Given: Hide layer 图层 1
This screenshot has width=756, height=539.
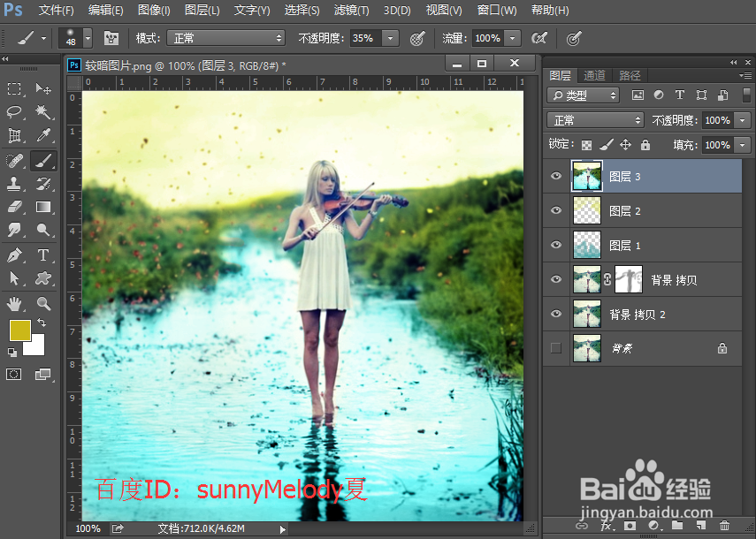Looking at the screenshot, I should (x=556, y=245).
